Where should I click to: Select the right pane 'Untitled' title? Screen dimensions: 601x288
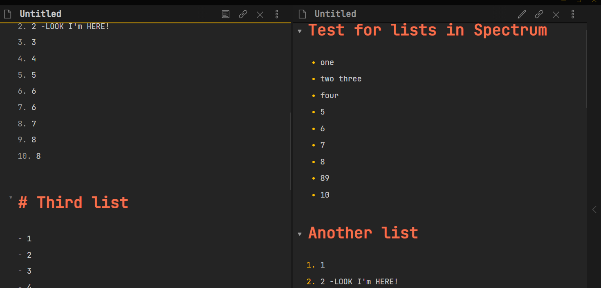[x=335, y=14]
